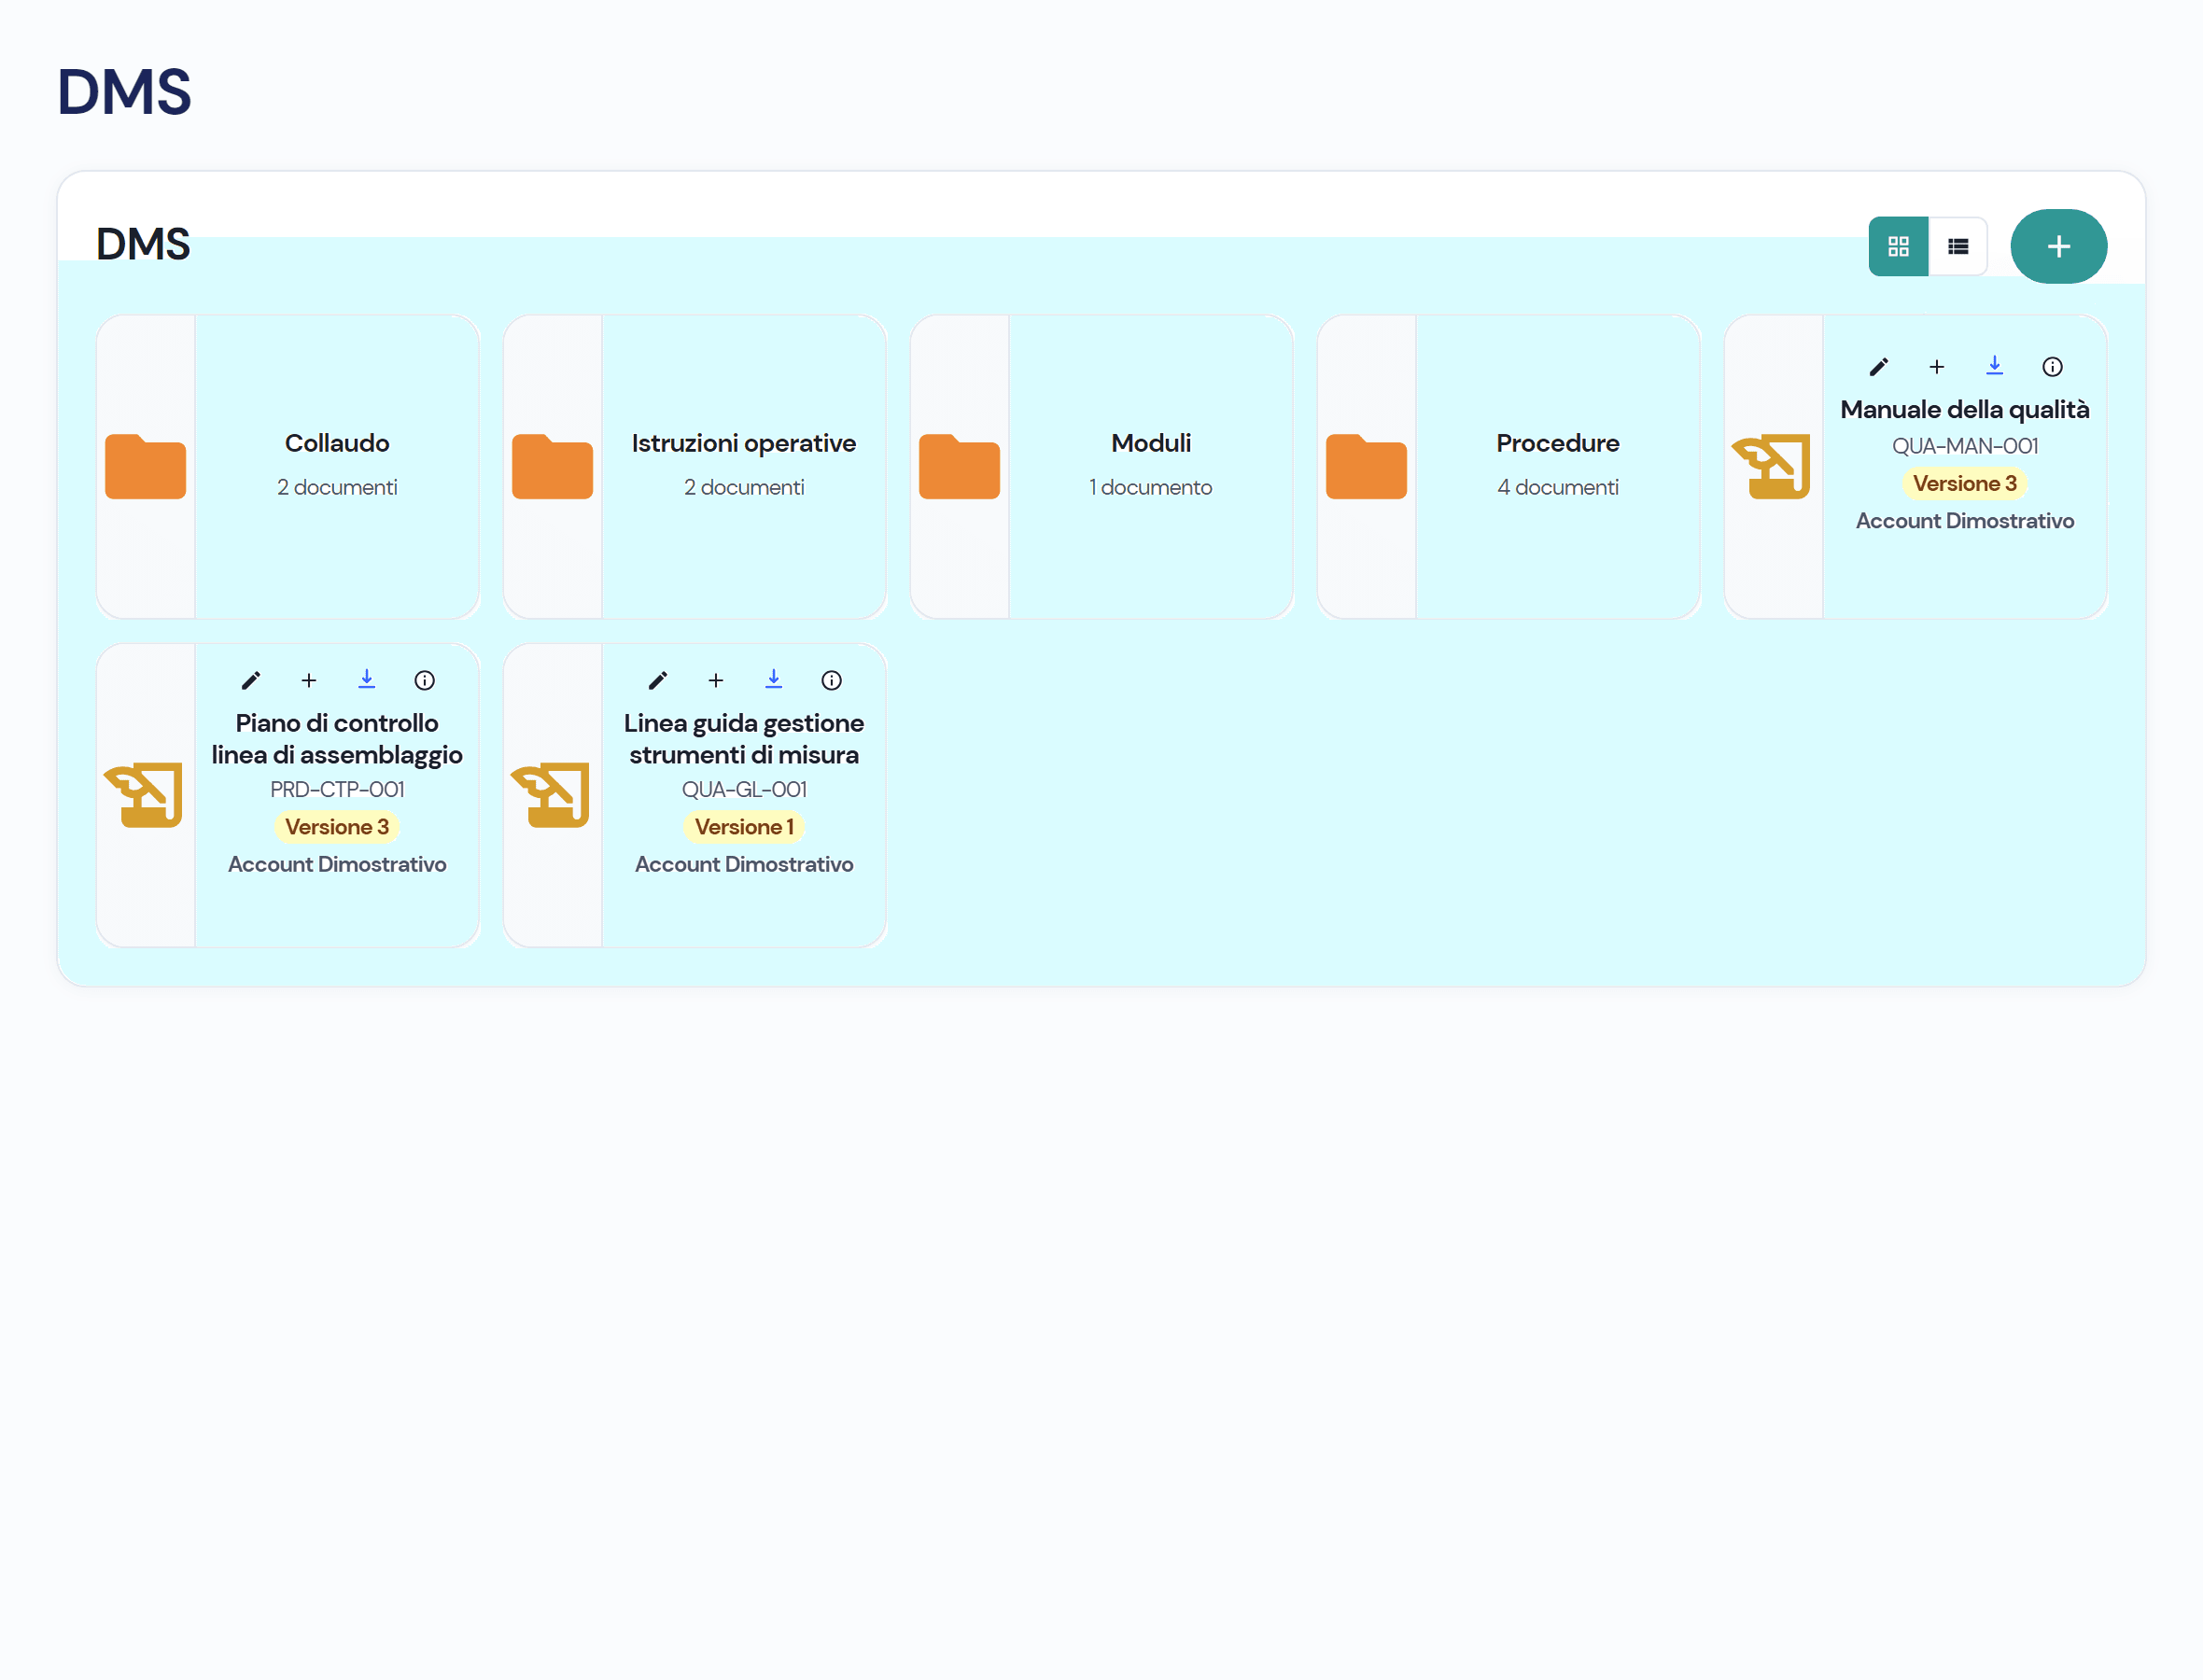Open Linea guida gestione strumenti di misura title
Viewport: 2203px width, 1680px height.
click(744, 739)
